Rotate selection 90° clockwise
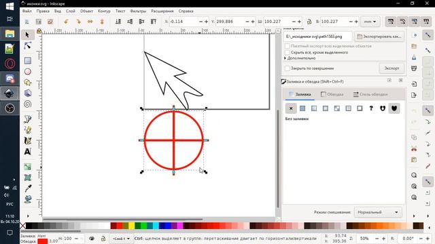 tap(78, 22)
